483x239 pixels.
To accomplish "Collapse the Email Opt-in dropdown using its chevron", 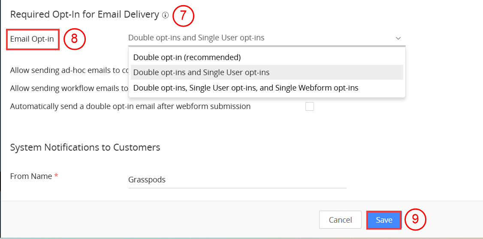I will pyautogui.click(x=398, y=38).
